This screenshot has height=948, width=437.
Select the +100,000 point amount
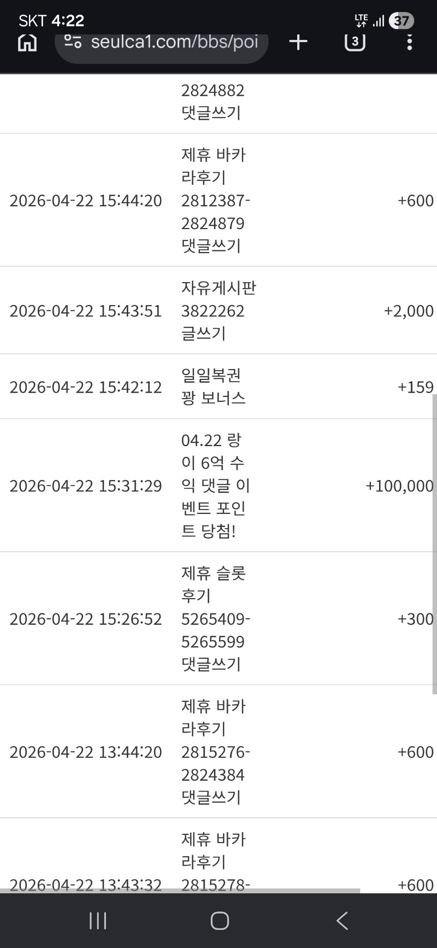click(x=399, y=486)
